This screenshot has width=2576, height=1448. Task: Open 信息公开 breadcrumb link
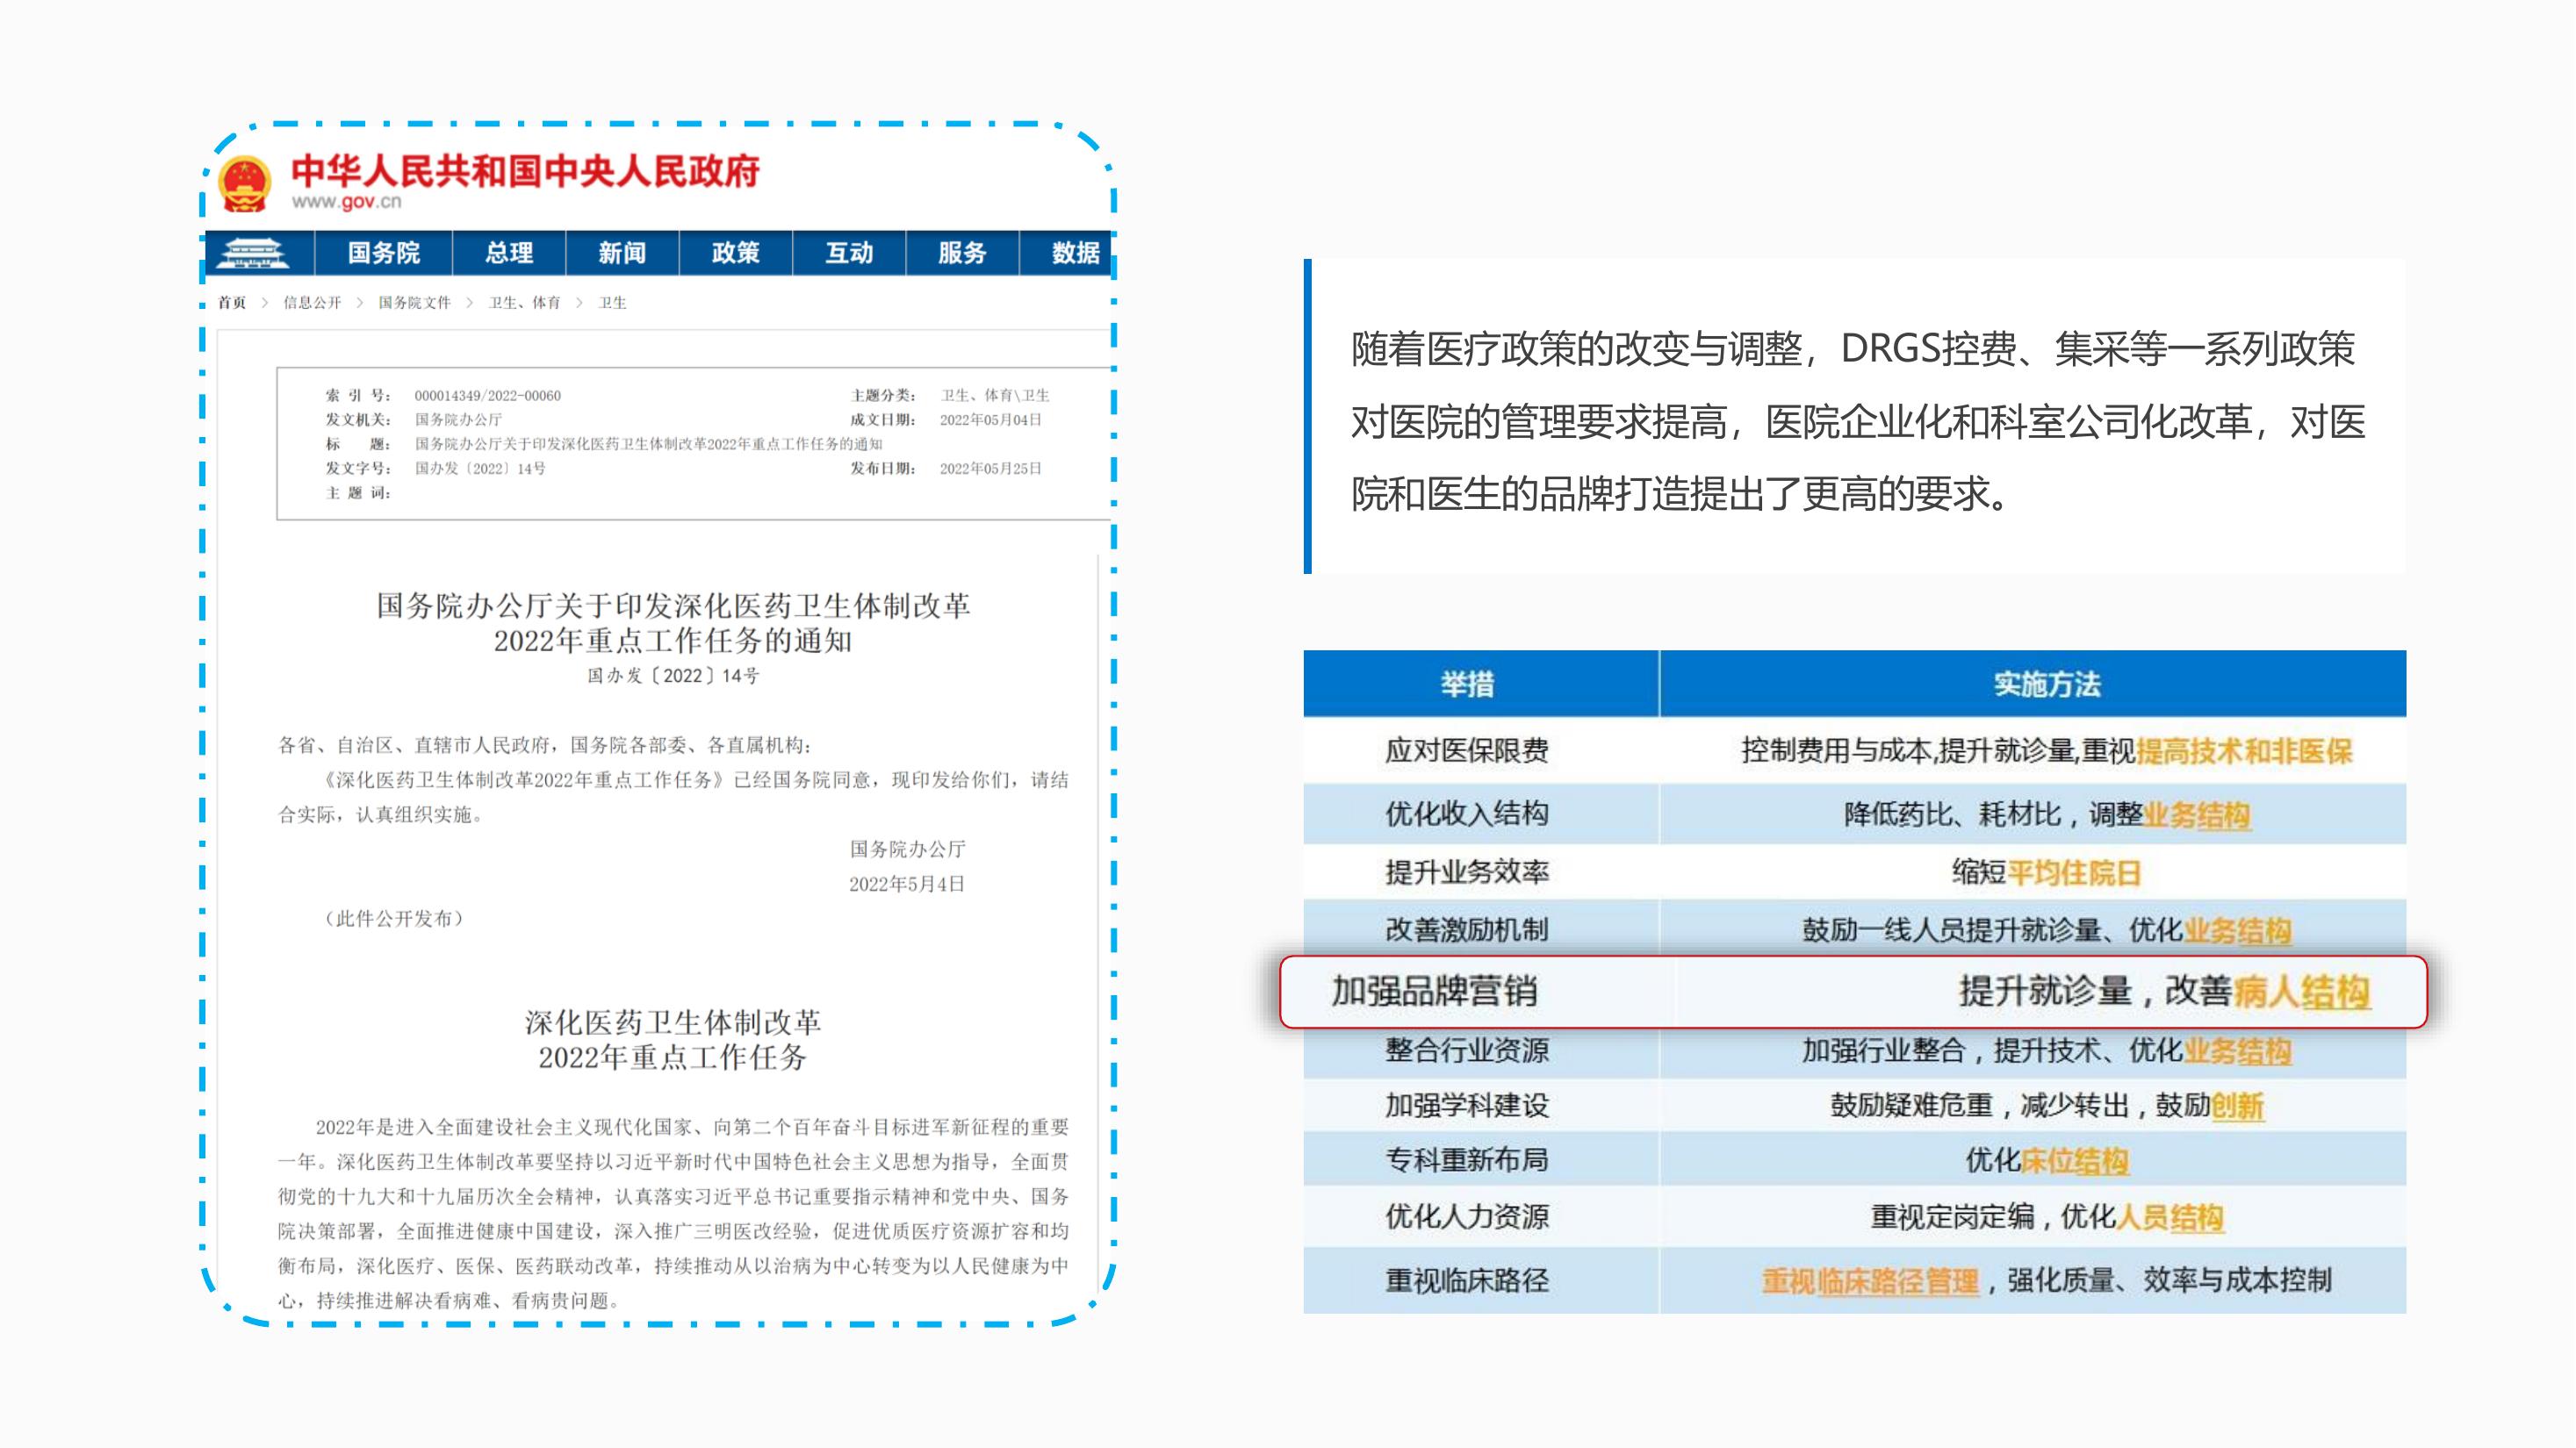point(312,303)
